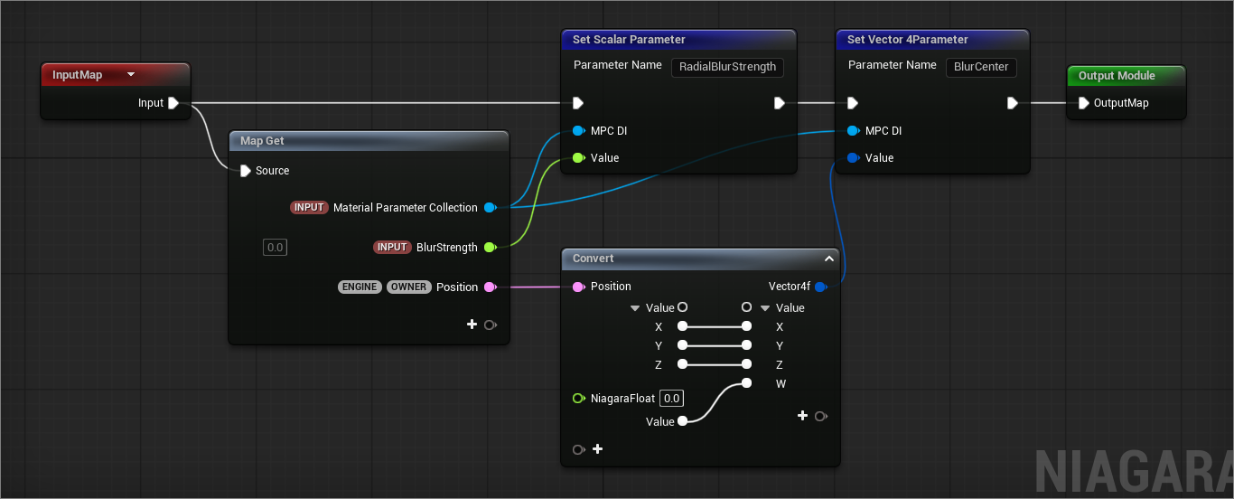Click the NiagaraFloat 0.0 value field
This screenshot has width=1234, height=499.
[x=671, y=399]
